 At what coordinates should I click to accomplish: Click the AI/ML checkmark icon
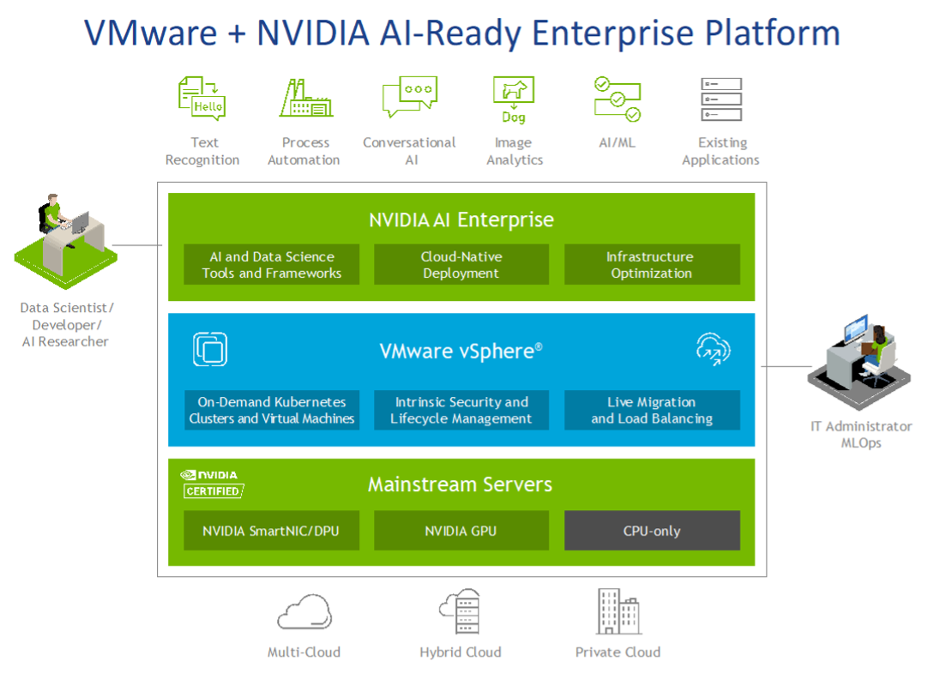pos(618,99)
